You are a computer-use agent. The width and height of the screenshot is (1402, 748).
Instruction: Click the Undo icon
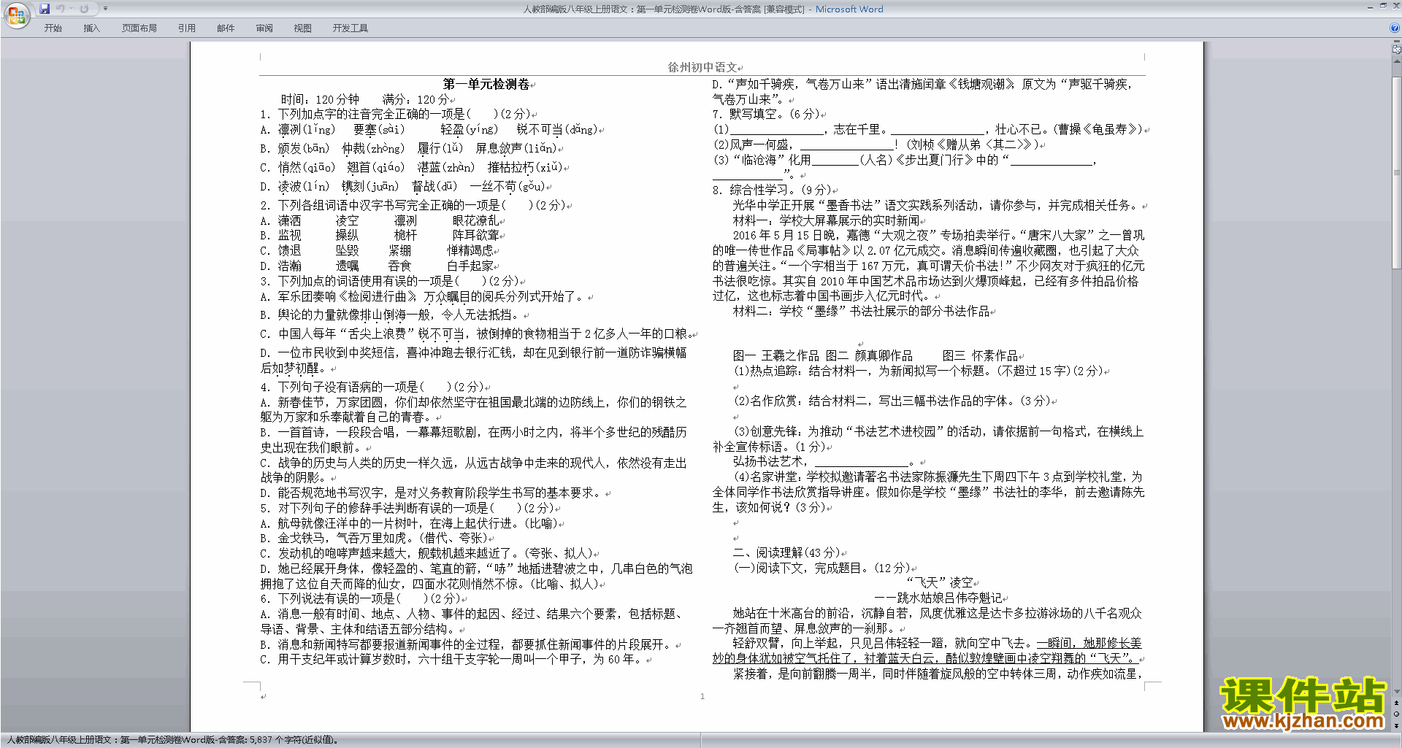point(61,9)
